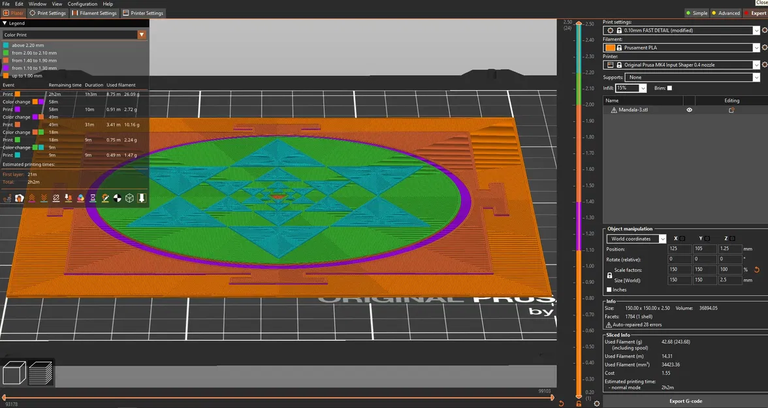
Task: Open the Window menu
Action: point(37,4)
